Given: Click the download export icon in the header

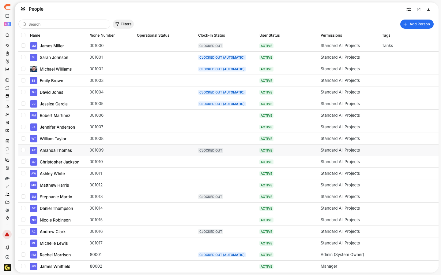Looking at the screenshot, I should point(428,9).
